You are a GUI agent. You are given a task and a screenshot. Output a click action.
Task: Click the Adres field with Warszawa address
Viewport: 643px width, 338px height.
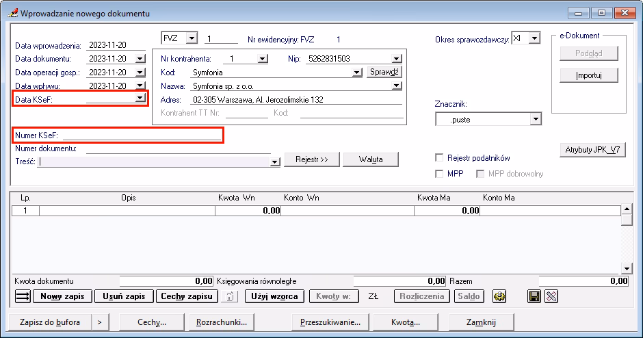296,100
